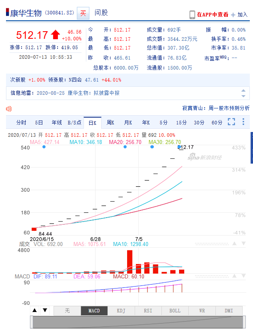This screenshot has width=253, height=330.
Task: Open the 次新股 sector link
Action: tap(18, 80)
